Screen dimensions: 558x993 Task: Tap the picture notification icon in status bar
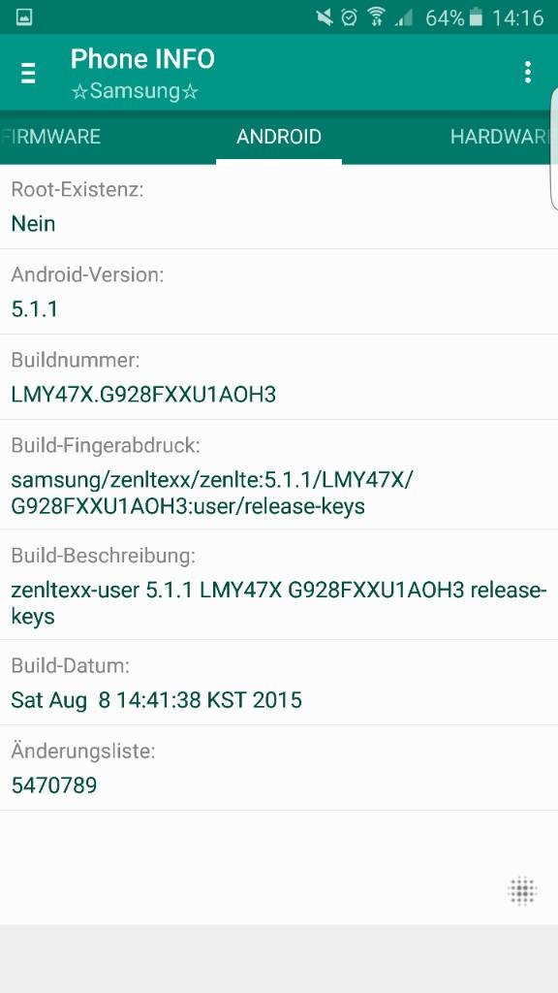point(24,17)
